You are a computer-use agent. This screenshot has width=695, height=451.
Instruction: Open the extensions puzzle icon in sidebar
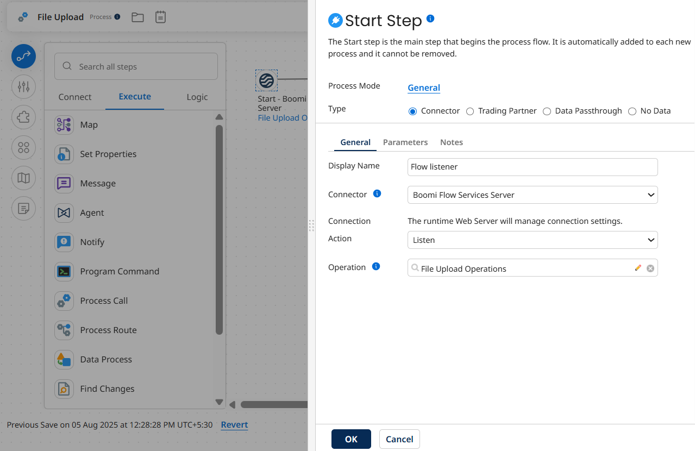tap(23, 117)
